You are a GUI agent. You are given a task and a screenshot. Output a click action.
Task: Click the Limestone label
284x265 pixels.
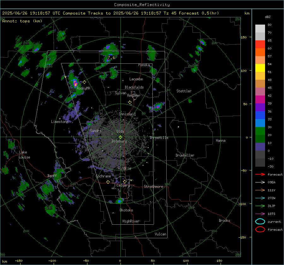(60, 122)
